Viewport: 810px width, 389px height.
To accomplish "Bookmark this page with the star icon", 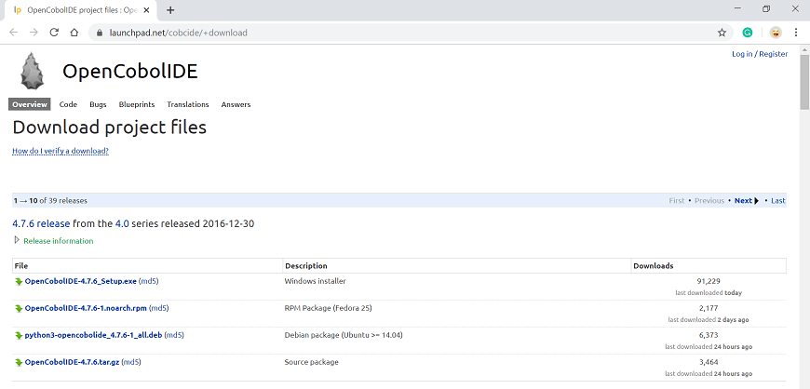I will point(722,33).
